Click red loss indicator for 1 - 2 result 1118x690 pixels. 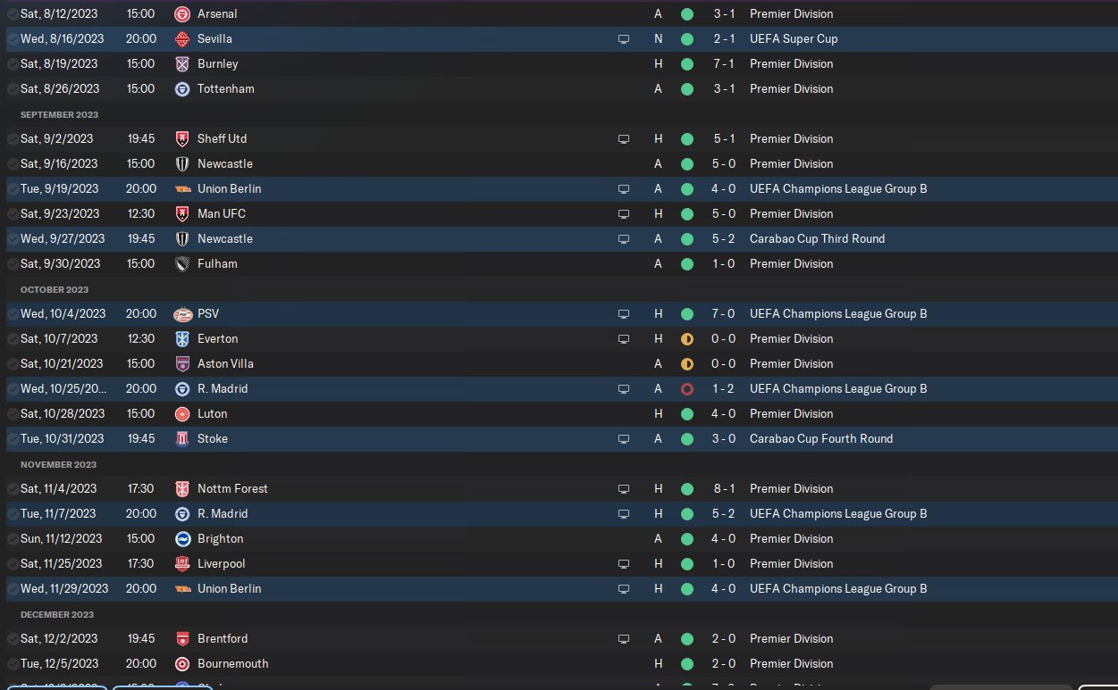tap(686, 389)
